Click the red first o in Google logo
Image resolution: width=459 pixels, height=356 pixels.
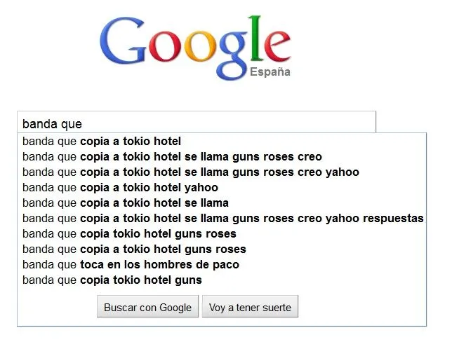[x=166, y=50]
